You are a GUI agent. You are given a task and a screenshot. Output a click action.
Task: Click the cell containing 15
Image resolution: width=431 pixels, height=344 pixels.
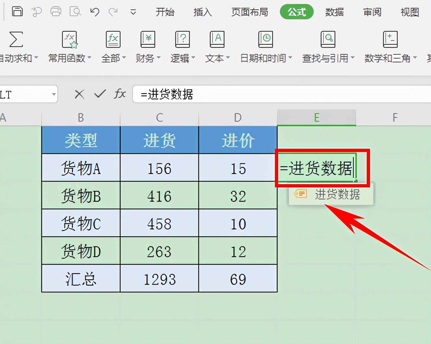click(x=238, y=168)
